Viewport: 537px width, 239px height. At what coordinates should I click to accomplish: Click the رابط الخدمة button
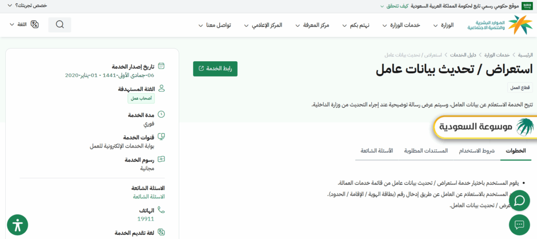(x=215, y=69)
